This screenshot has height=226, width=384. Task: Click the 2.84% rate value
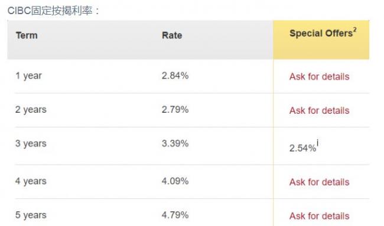tap(175, 76)
